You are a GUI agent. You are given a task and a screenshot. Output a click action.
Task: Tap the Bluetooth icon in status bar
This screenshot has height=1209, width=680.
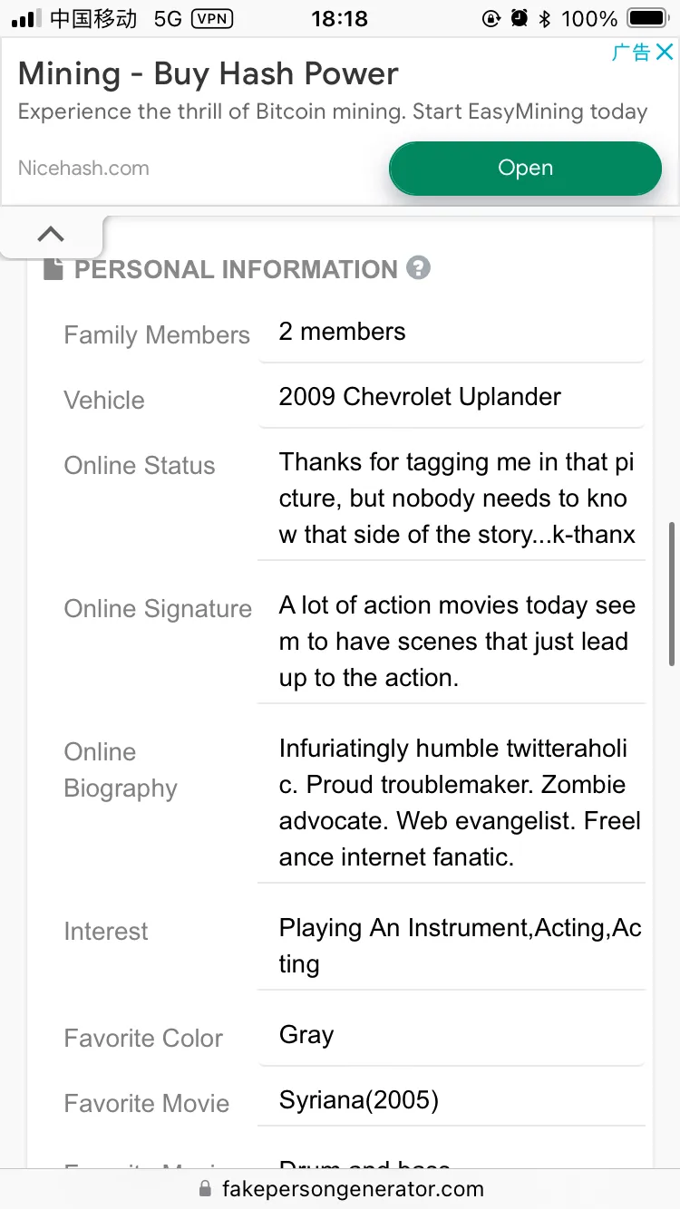click(545, 18)
